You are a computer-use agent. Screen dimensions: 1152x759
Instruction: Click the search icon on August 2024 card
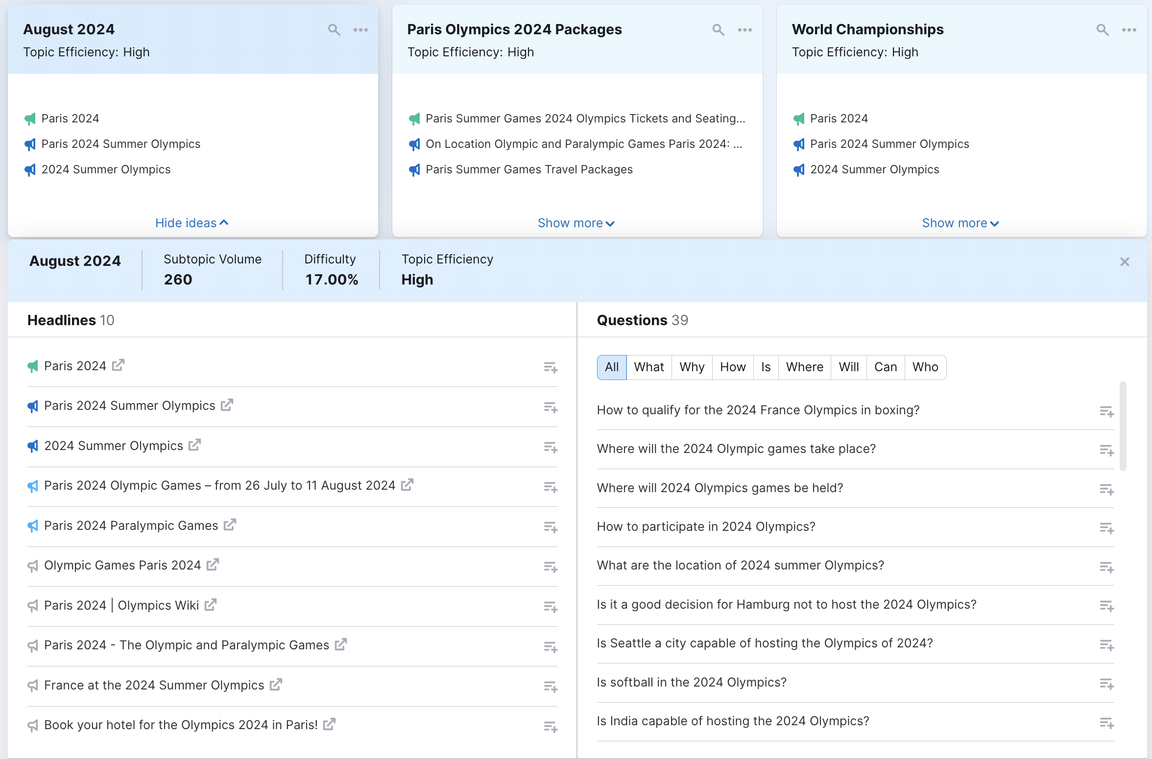(x=333, y=29)
